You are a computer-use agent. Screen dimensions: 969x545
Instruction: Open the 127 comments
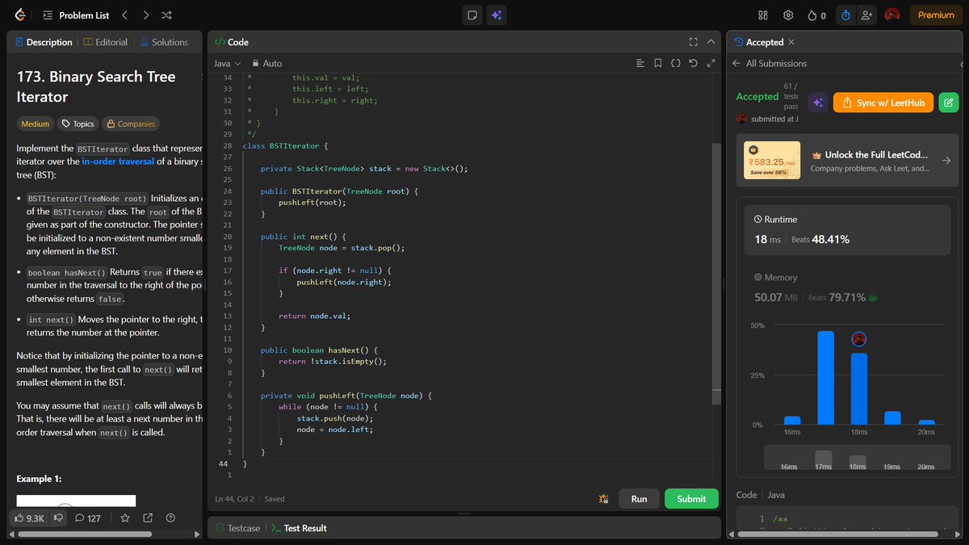tap(87, 518)
